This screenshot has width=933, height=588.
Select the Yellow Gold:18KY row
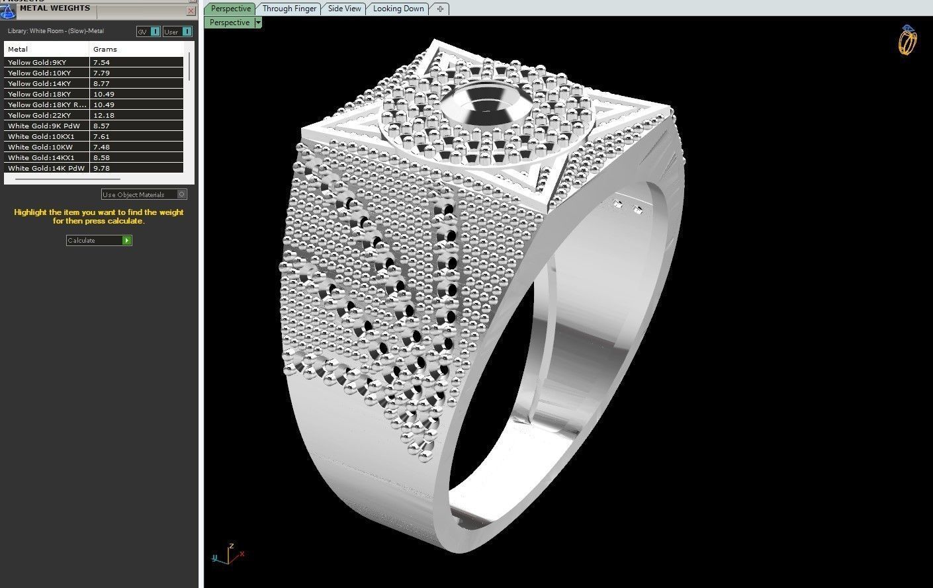pos(94,94)
